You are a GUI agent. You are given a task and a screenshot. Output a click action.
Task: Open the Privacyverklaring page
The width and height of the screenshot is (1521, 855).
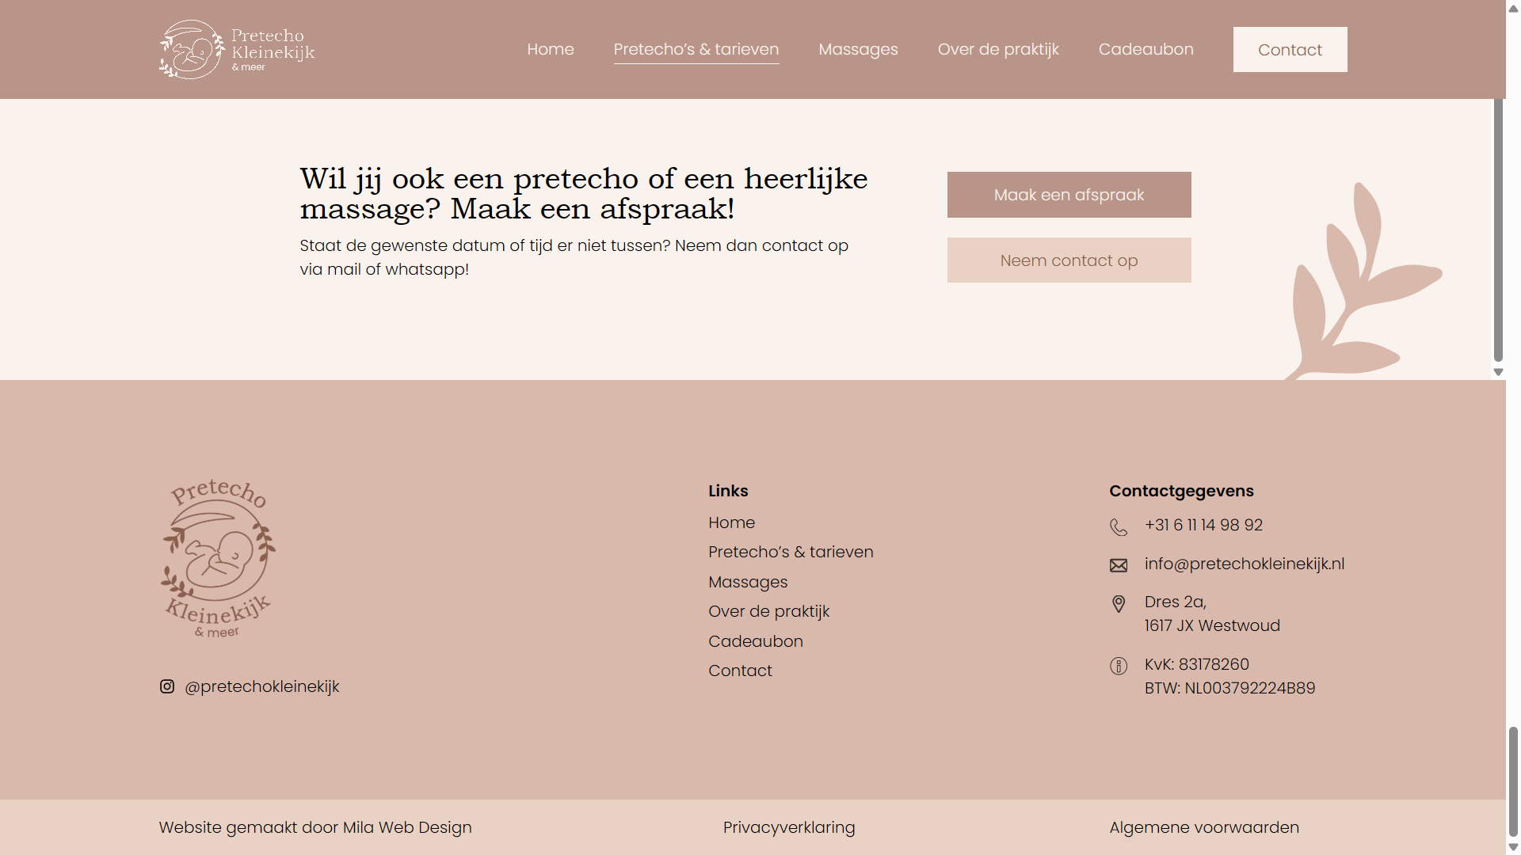(788, 827)
